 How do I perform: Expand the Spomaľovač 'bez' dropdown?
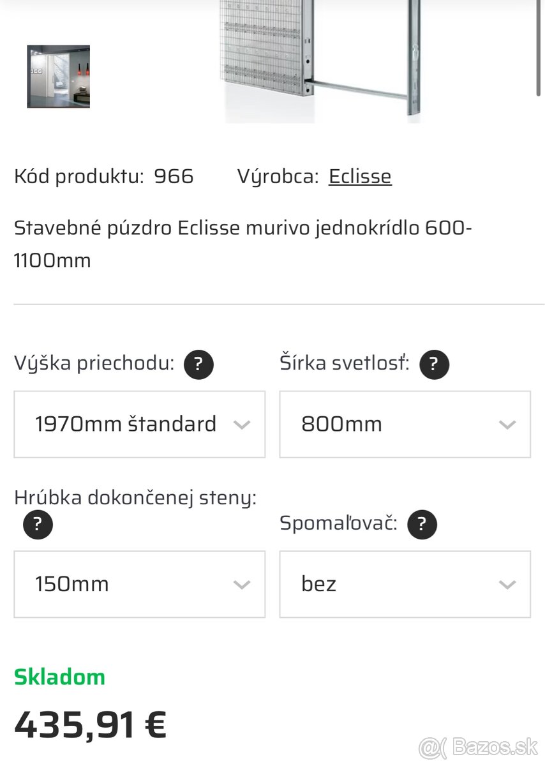tap(405, 584)
